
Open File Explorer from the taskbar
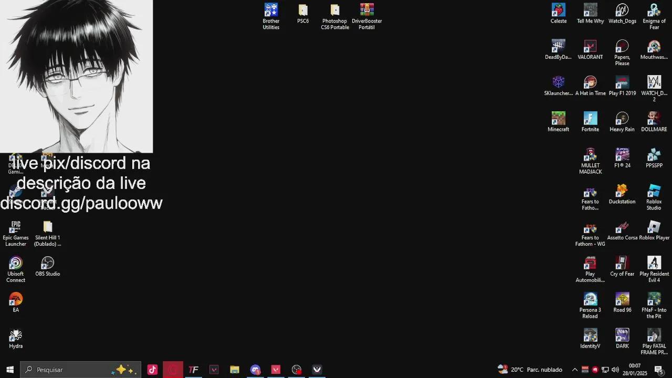235,370
